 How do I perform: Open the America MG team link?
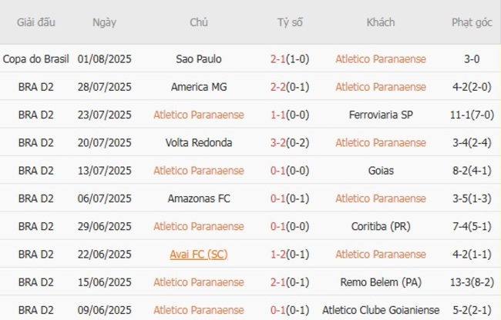click(199, 87)
